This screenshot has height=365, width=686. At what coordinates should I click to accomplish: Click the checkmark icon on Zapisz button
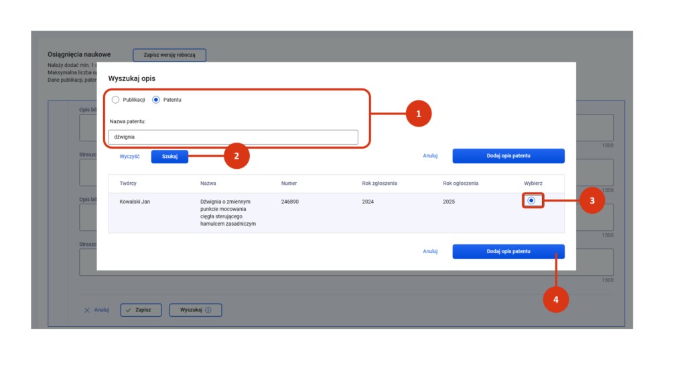coord(128,310)
